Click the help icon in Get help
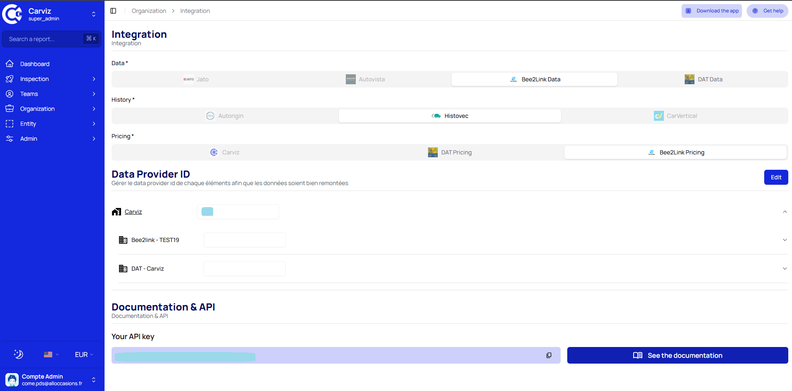Screen dimensions: 792x391 (755, 11)
